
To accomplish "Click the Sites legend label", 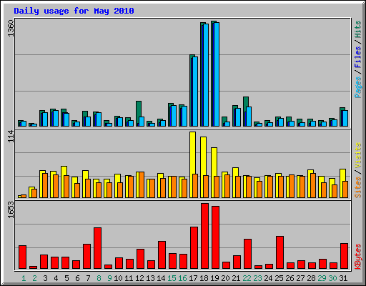I will click(x=358, y=187).
